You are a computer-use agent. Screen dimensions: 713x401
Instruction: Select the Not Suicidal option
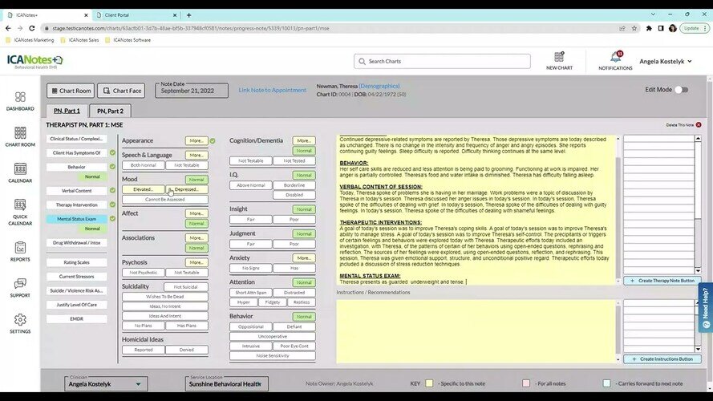[186, 286]
